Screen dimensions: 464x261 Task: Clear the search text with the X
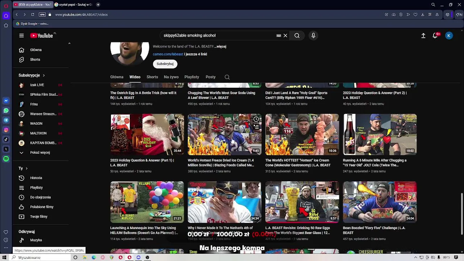tap(285, 36)
